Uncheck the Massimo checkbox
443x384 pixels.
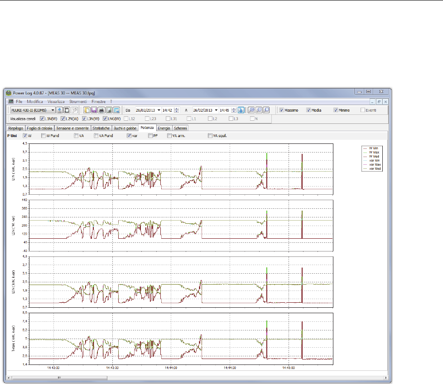click(x=282, y=110)
